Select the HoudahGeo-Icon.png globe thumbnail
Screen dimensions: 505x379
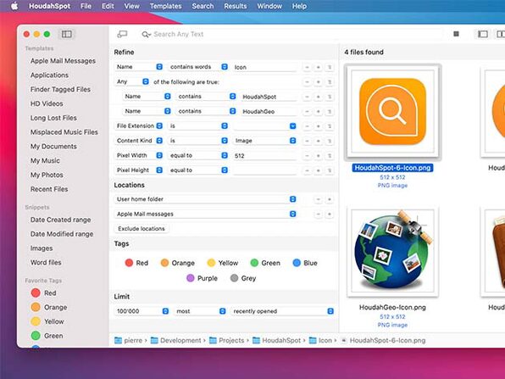point(392,252)
